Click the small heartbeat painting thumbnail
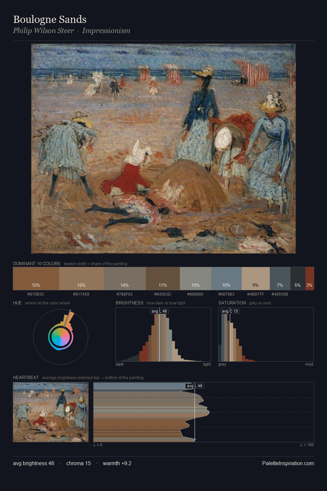Screen dimensions: 327x491 pyautogui.click(x=51, y=412)
